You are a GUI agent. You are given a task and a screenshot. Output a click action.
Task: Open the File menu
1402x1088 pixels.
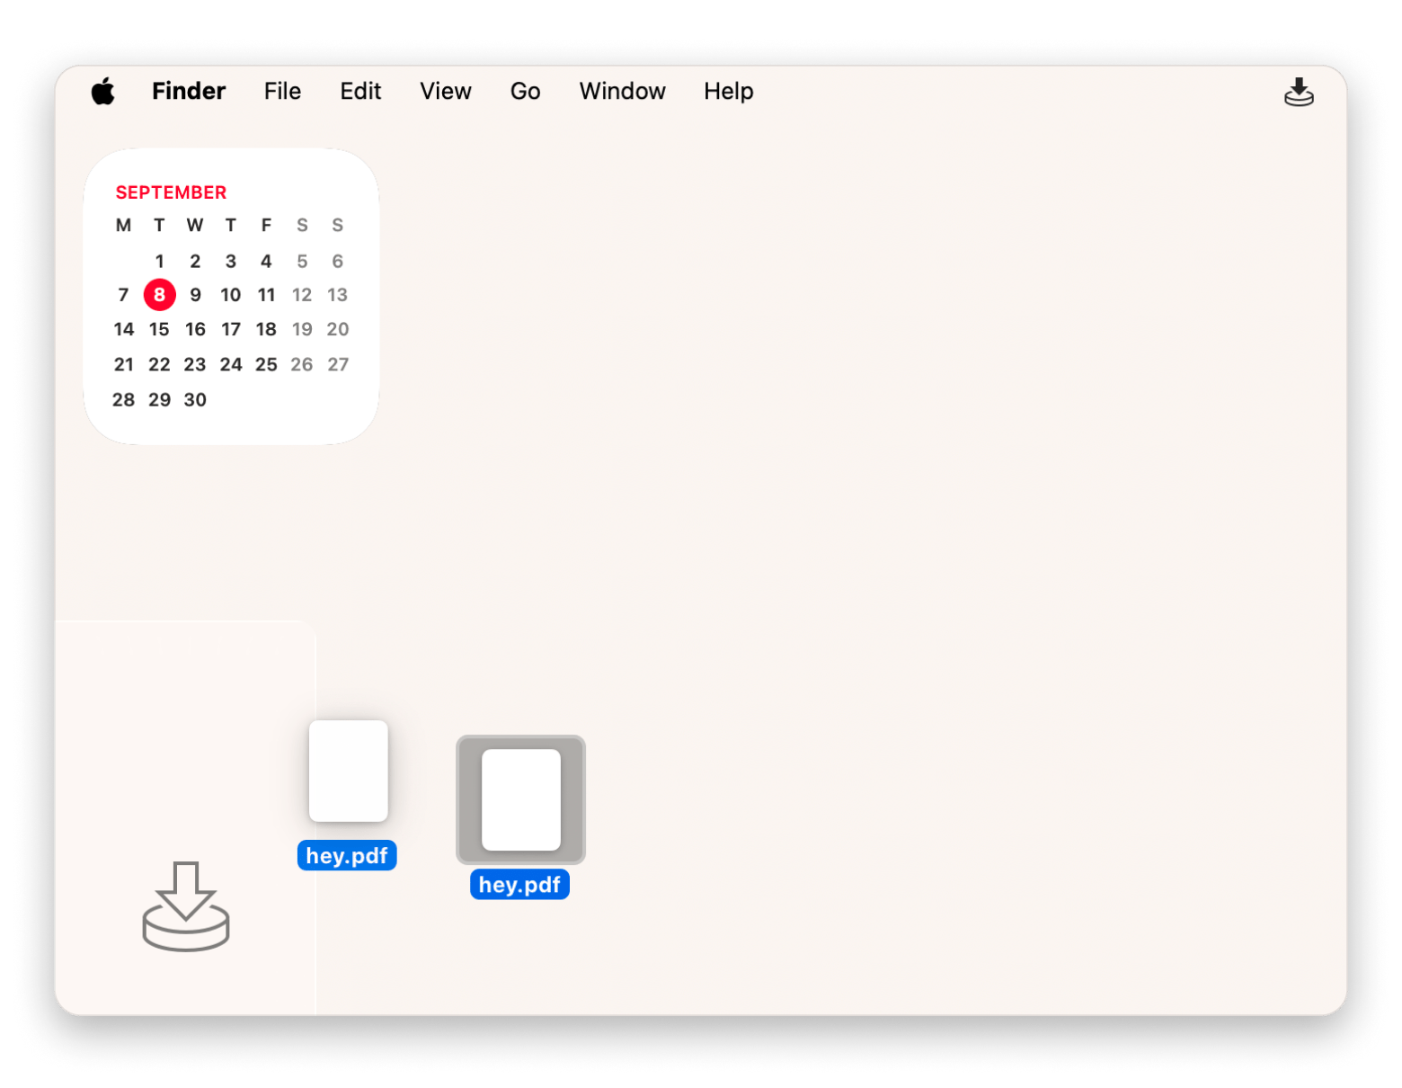282,91
